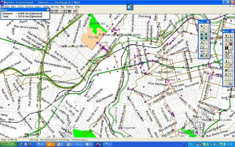Choose the Radius Select tool
The height and width of the screenshot is (147, 235).
(226, 40)
